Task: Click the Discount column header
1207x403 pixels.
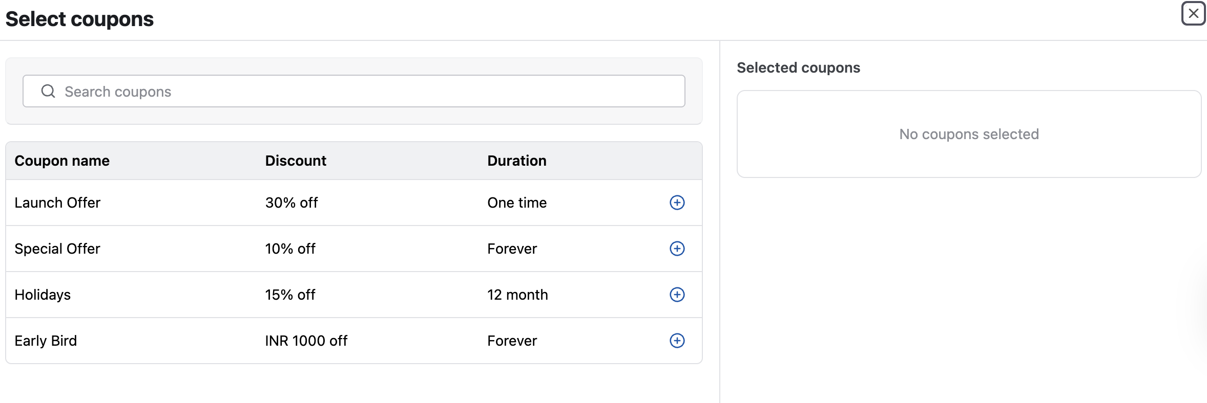Action: [296, 161]
